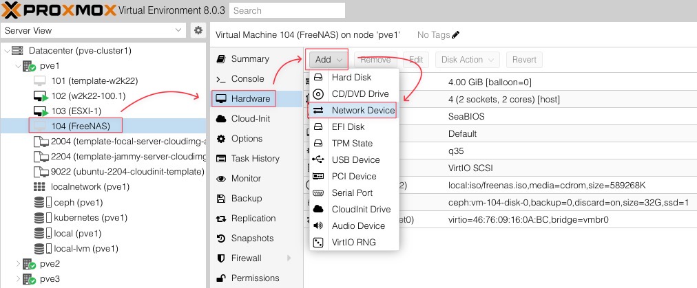697x288 pixels.
Task: Click the localnetwork grid icon
Action: 39,187
